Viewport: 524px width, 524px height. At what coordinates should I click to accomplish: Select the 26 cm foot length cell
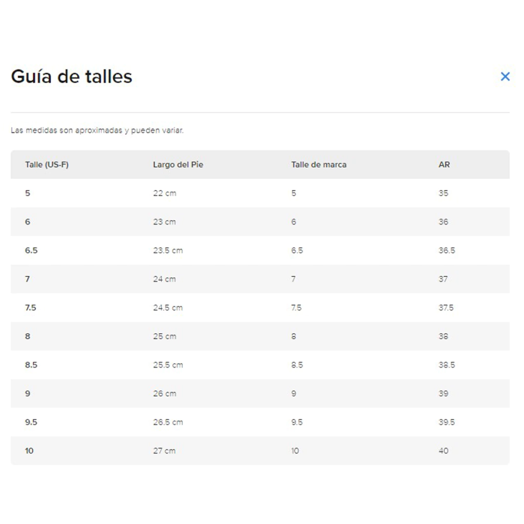pos(165,394)
